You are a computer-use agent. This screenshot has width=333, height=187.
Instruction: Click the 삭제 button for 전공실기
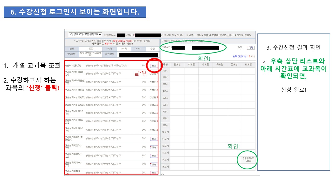point(250,48)
